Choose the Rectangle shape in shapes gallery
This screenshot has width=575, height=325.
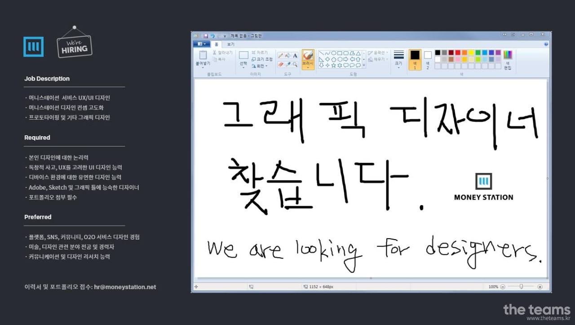[340, 53]
